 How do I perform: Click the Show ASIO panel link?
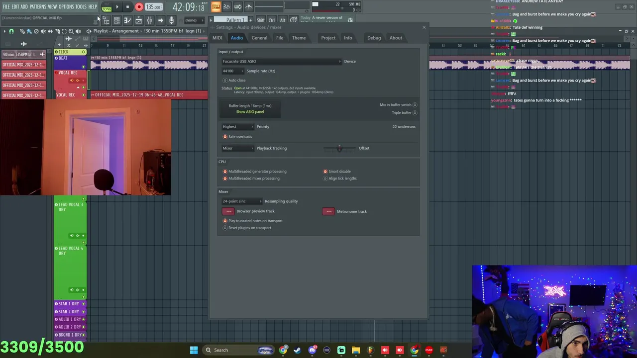[x=250, y=112]
